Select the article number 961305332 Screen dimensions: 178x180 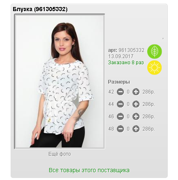click(x=131, y=50)
